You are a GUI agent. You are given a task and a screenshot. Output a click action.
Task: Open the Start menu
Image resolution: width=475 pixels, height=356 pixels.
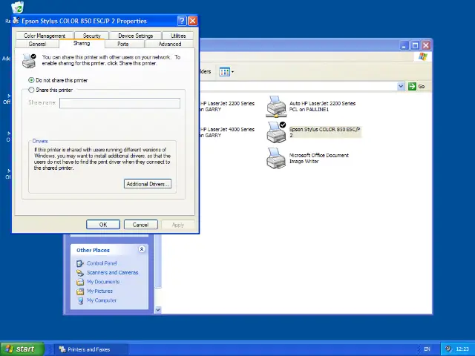point(22,349)
